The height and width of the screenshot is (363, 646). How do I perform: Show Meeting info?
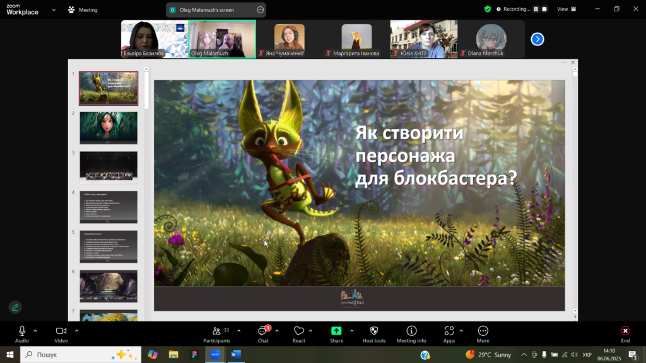point(411,334)
